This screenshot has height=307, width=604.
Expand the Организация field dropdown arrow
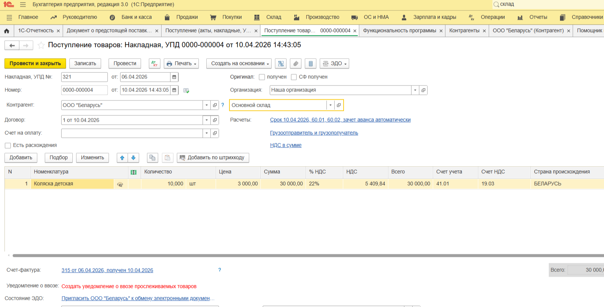pos(415,90)
